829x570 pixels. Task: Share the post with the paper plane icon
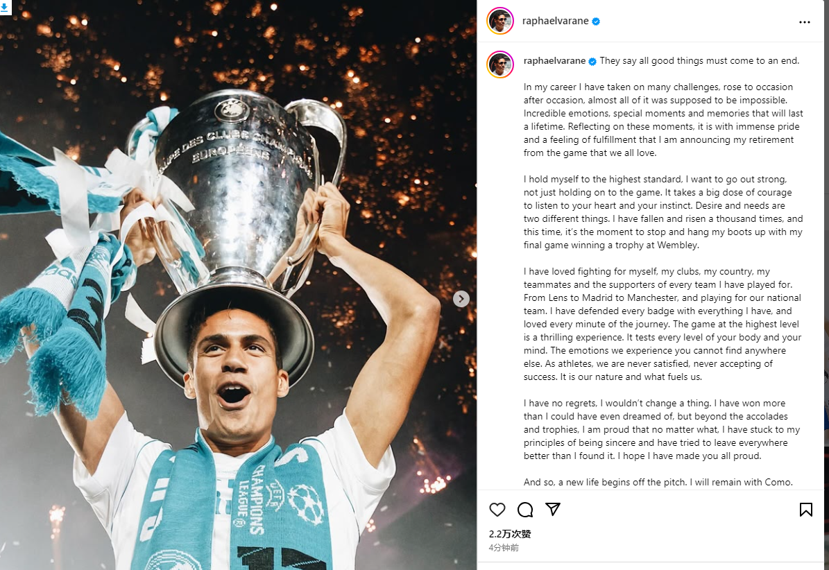tap(553, 510)
